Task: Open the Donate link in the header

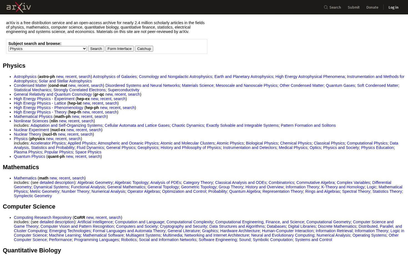Action: [372, 7]
